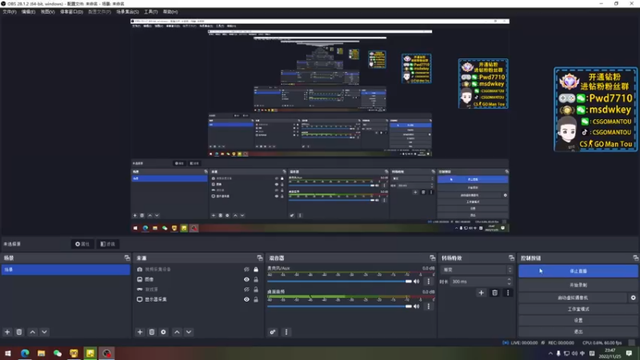Show the 视频采集设备 source via eye icon
This screenshot has height=360, width=640.
tap(246, 270)
